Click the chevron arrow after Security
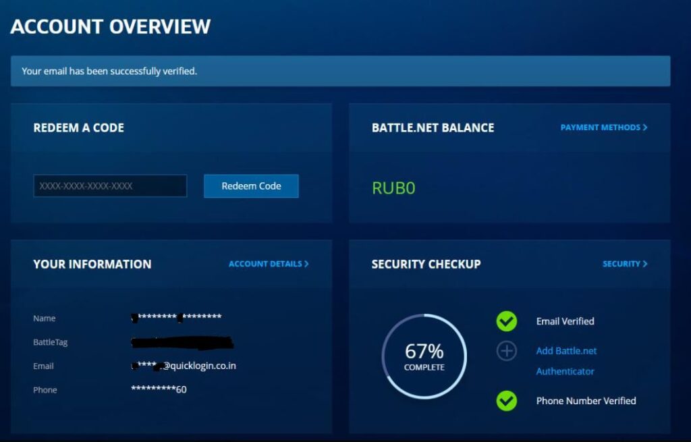The width and height of the screenshot is (691, 442). click(x=645, y=264)
